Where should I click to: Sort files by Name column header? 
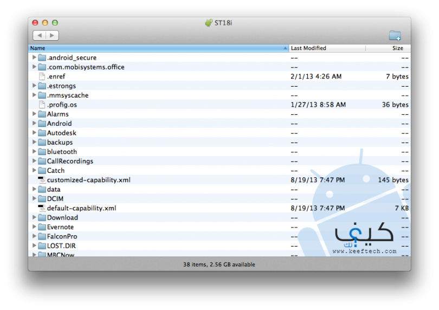pos(157,48)
